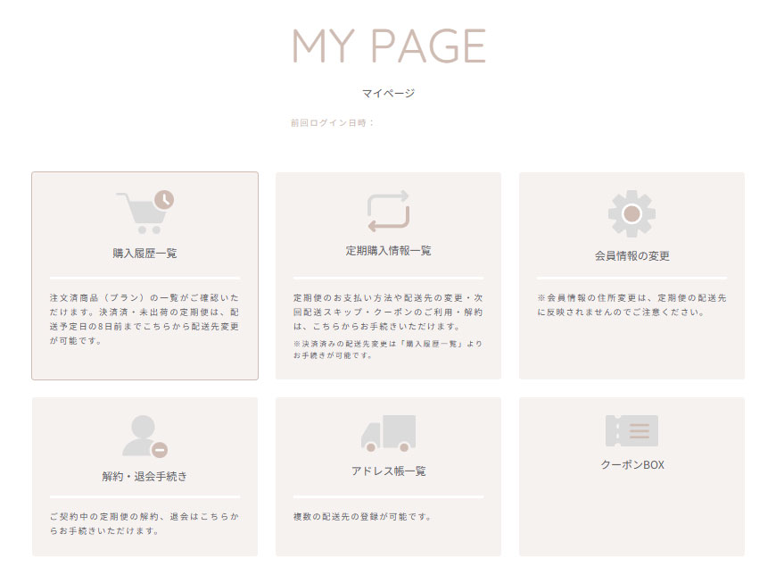Go to 解約・退会手続き title link
Viewport: 776px width, 575px height.
(x=144, y=477)
